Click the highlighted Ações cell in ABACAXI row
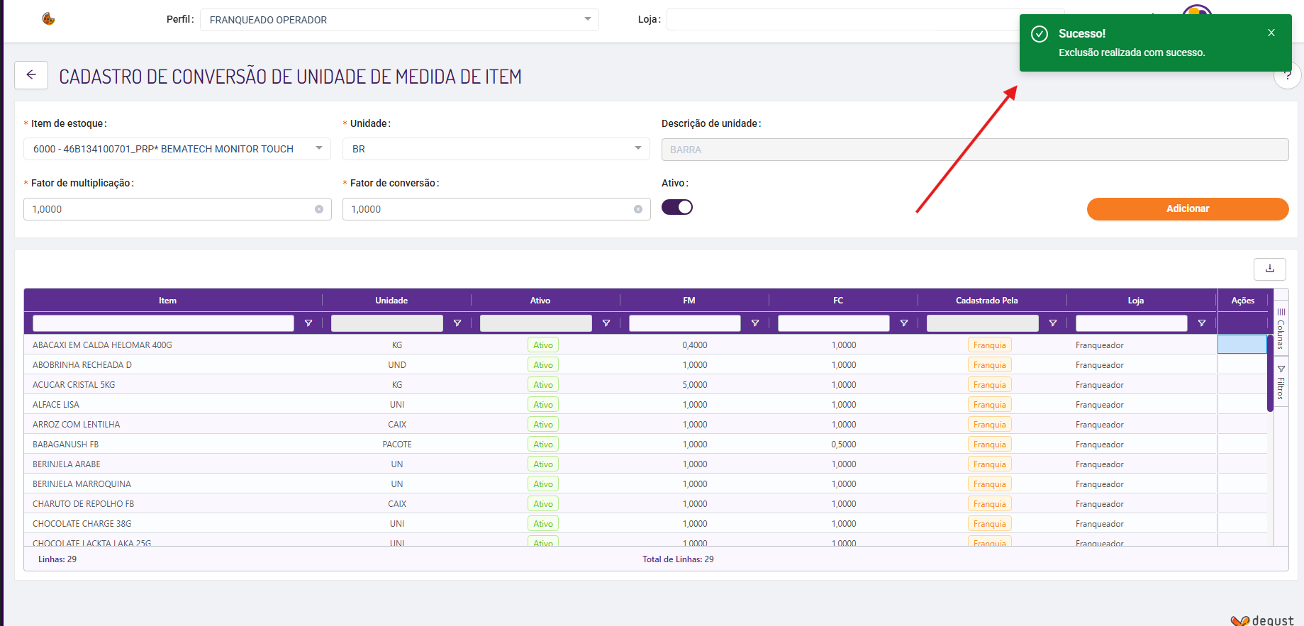The width and height of the screenshot is (1304, 626). [x=1242, y=345]
